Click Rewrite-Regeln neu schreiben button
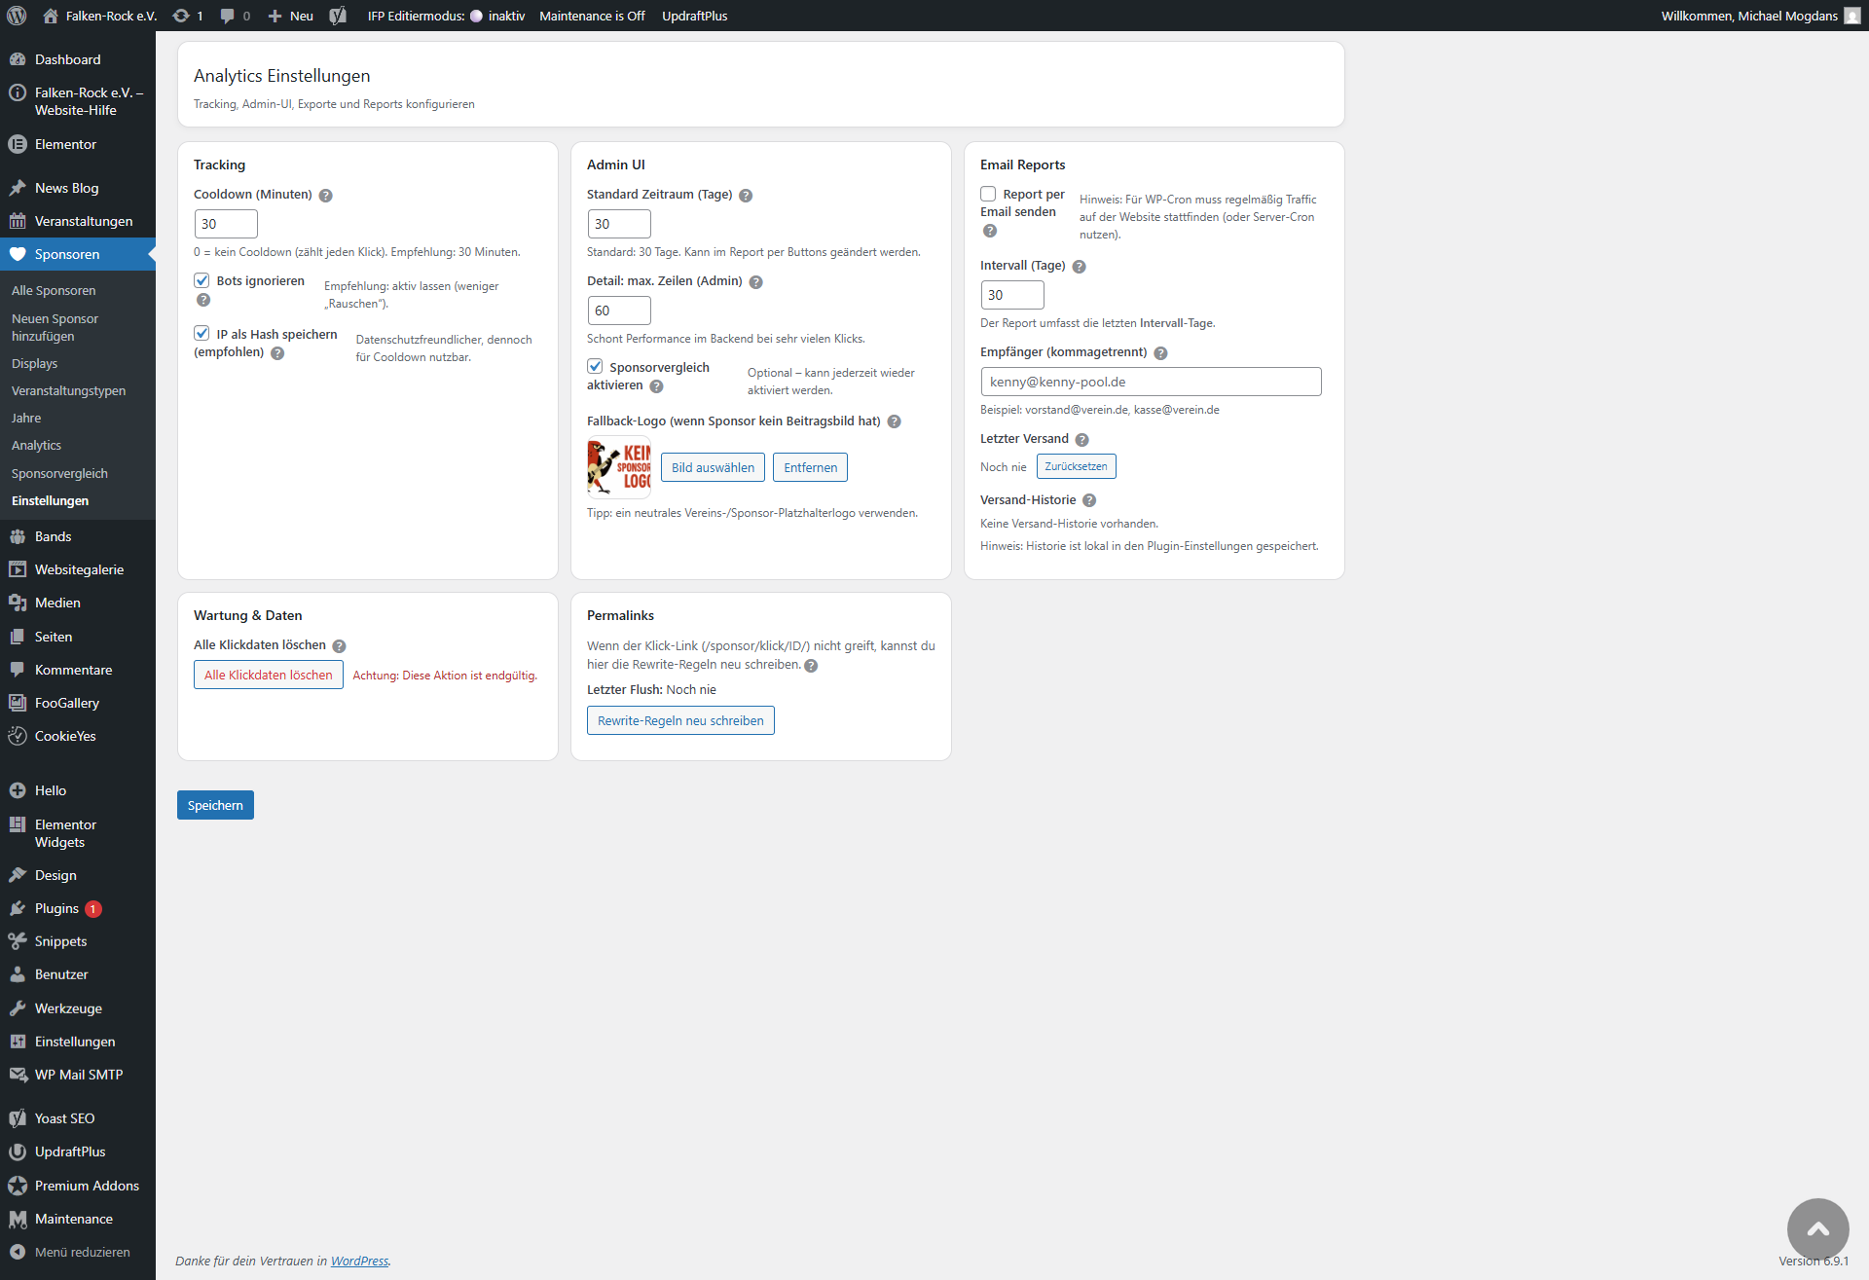This screenshot has height=1280, width=1869. 680,720
